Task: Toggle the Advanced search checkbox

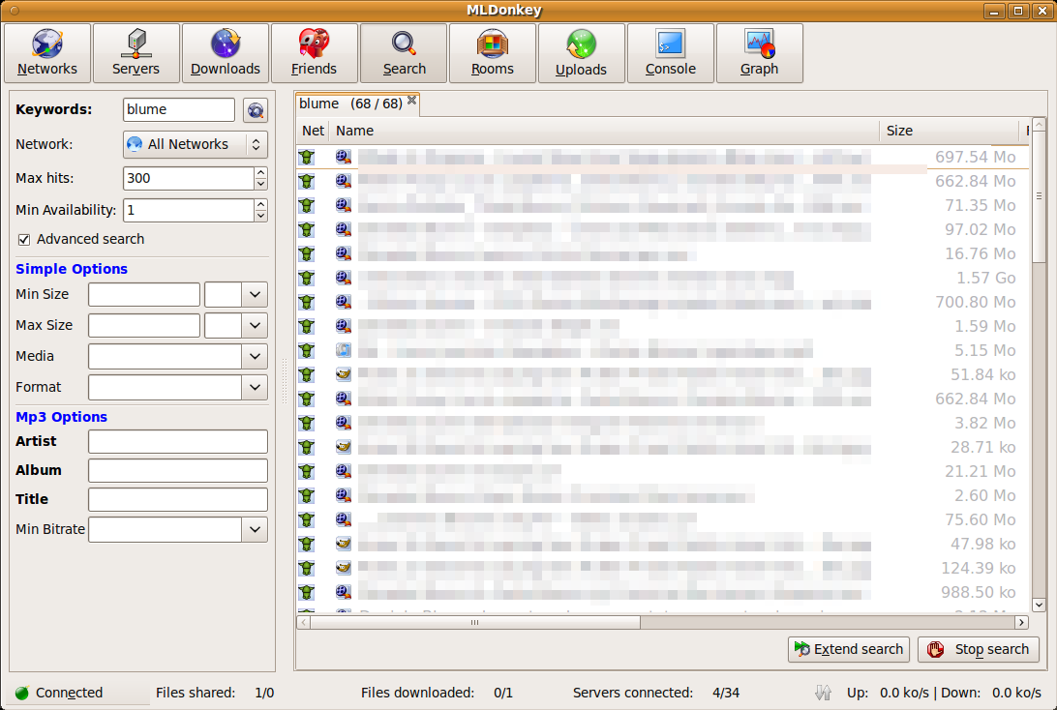Action: tap(24, 240)
